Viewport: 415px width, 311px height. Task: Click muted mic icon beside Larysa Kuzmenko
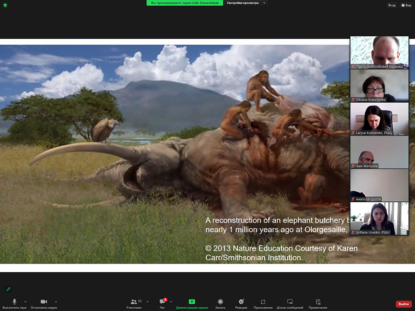(353, 133)
